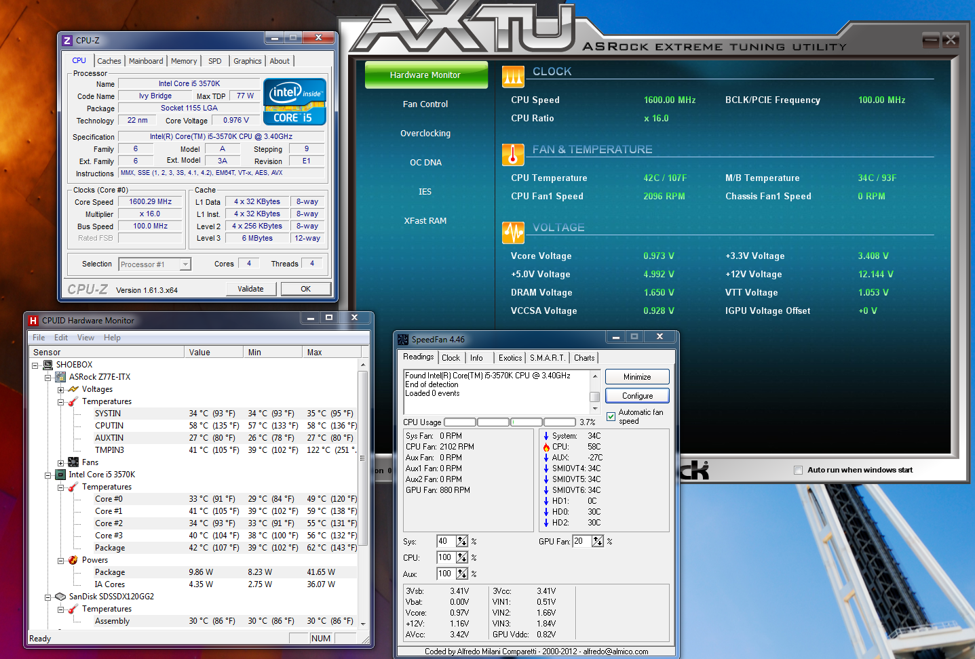Open the S.M.A.R.T. tab in SpeedFan
The image size is (975, 659).
point(548,358)
